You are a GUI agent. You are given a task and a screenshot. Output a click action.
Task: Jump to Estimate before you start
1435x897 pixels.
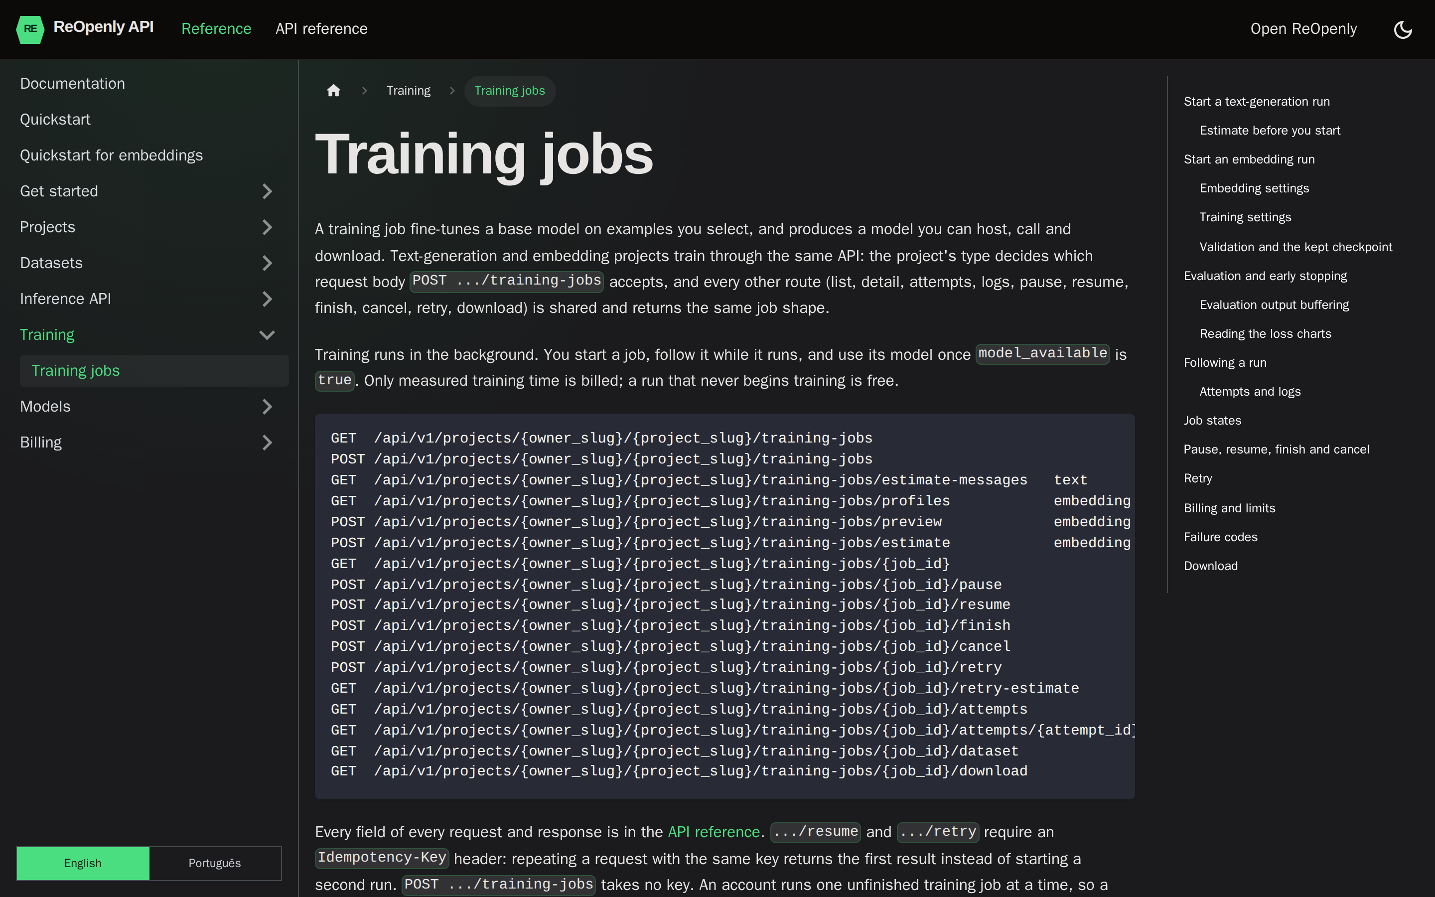[1270, 131]
